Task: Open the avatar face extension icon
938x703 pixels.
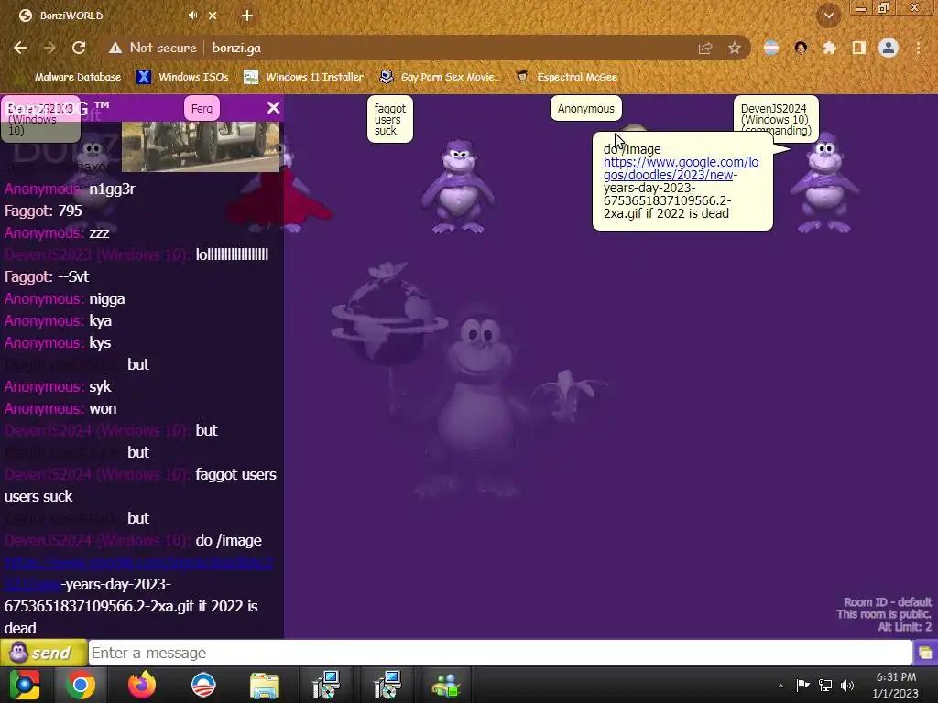Action: point(801,48)
